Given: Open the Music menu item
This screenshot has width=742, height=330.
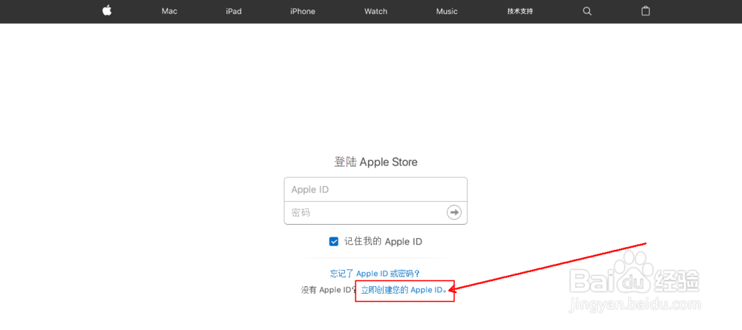Looking at the screenshot, I should click(x=447, y=11).
